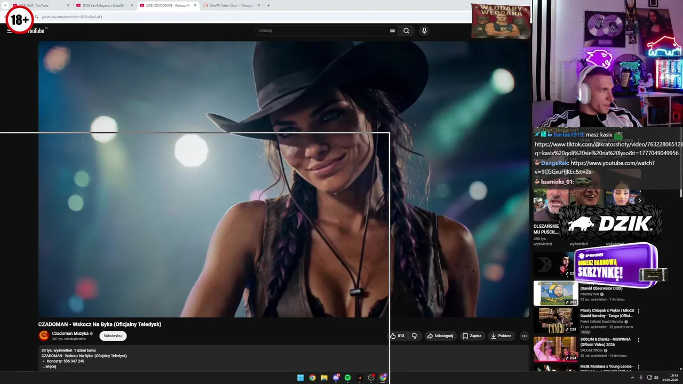Share the video via Udostępnij button
Image resolution: width=683 pixels, height=384 pixels.
pos(440,336)
